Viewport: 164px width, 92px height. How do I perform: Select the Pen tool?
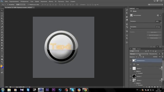pos(2,48)
